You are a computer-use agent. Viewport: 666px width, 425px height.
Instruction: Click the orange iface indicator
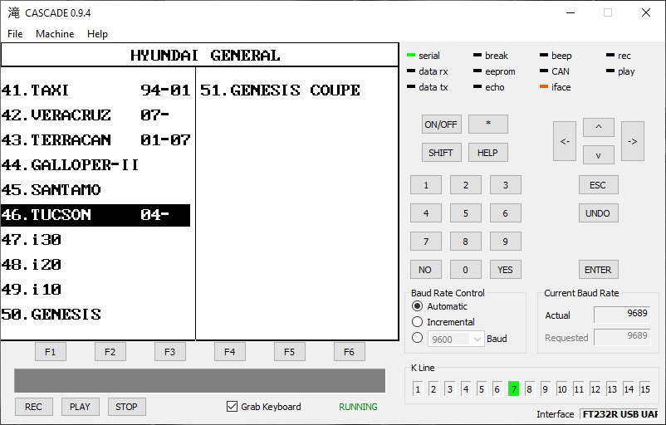click(x=544, y=86)
